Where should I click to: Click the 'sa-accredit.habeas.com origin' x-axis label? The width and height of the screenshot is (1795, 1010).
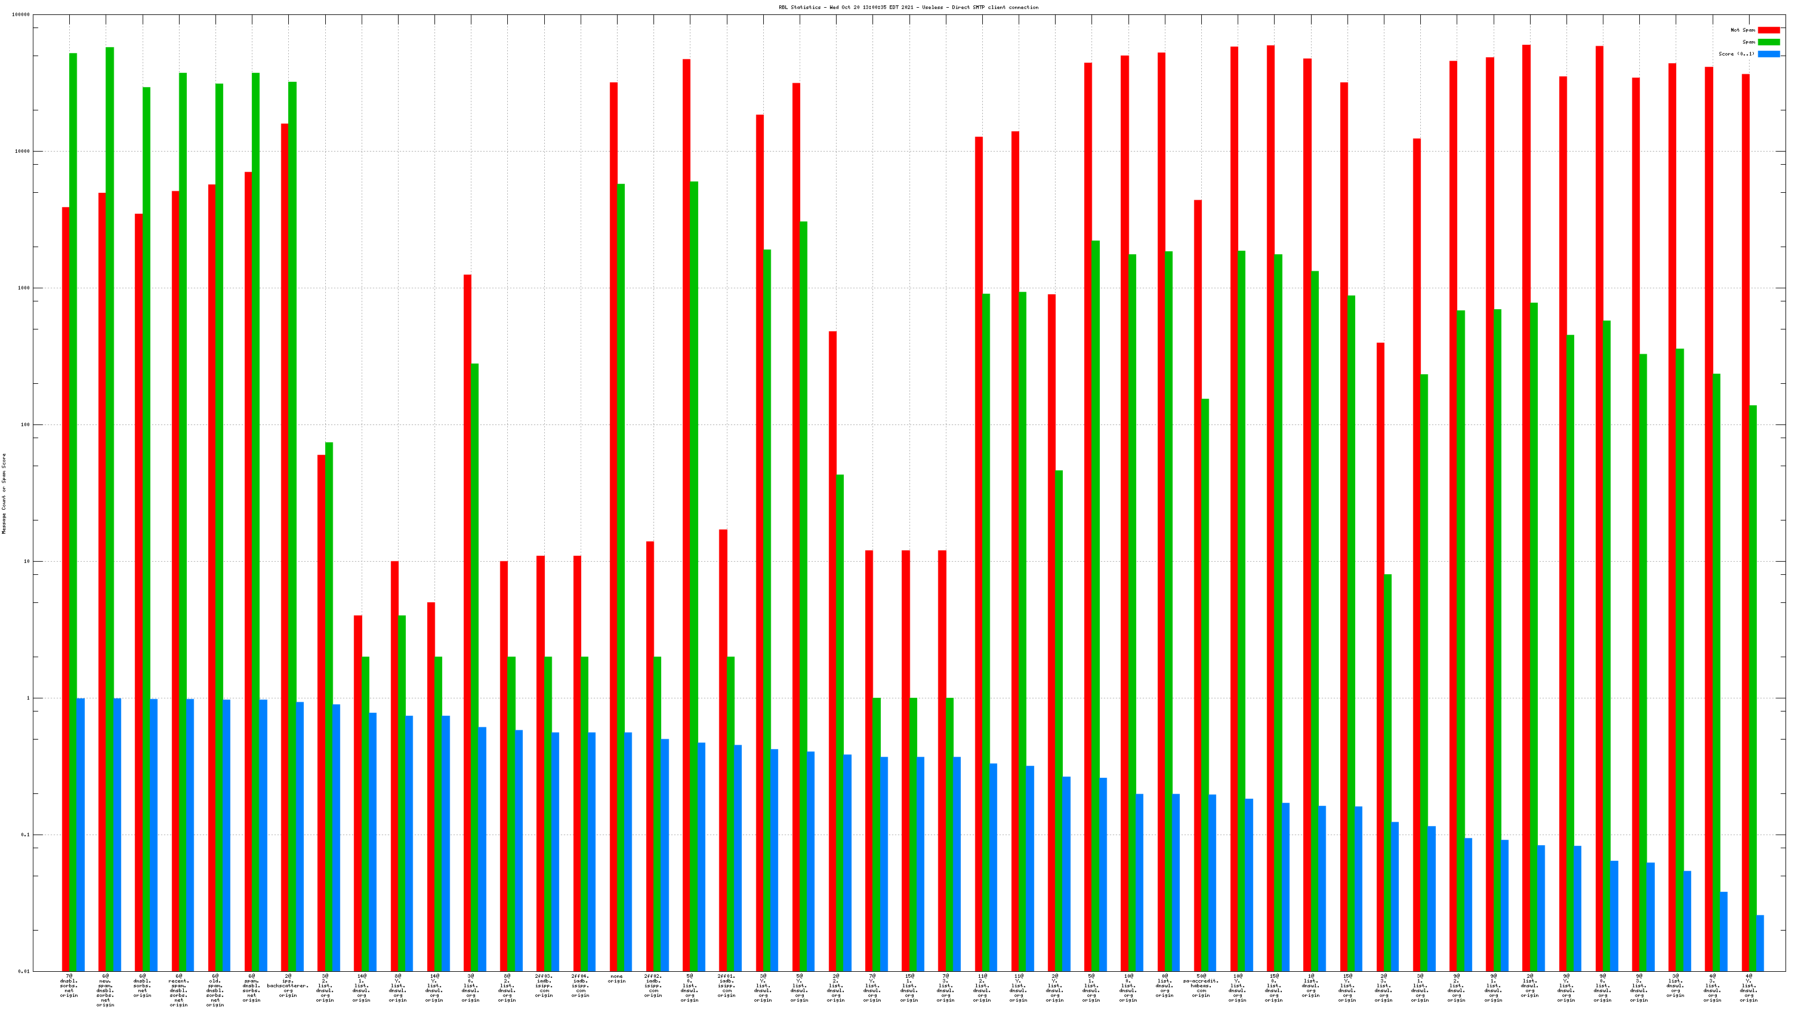[1201, 986]
